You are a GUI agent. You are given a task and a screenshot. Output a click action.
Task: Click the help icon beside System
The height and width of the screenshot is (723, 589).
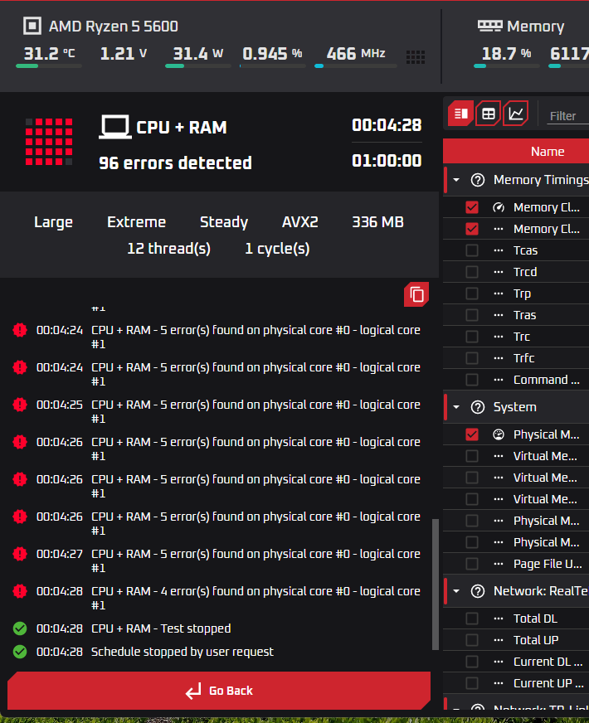477,407
